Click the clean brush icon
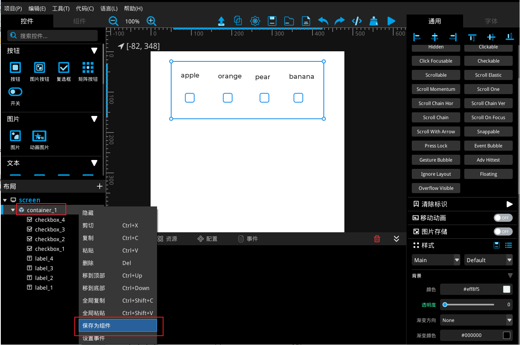This screenshot has height=345, width=520. [374, 21]
